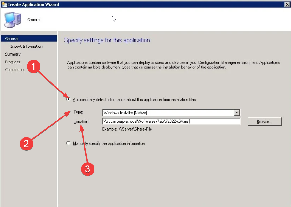
Task: Click the 'Type:' label
Action: (78, 112)
